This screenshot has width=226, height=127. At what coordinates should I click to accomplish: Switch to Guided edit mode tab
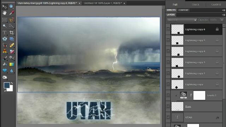point(216,5)
